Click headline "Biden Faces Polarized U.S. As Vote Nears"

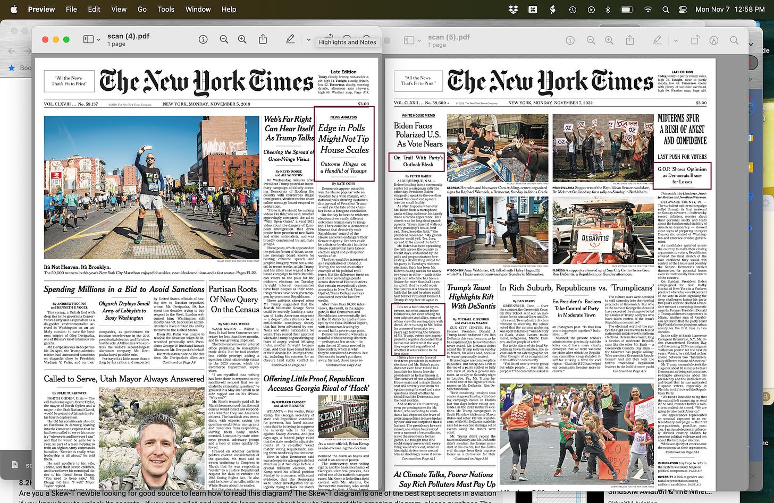(419, 134)
